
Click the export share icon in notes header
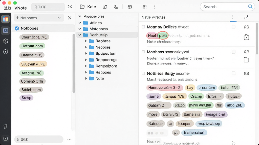click(x=246, y=17)
